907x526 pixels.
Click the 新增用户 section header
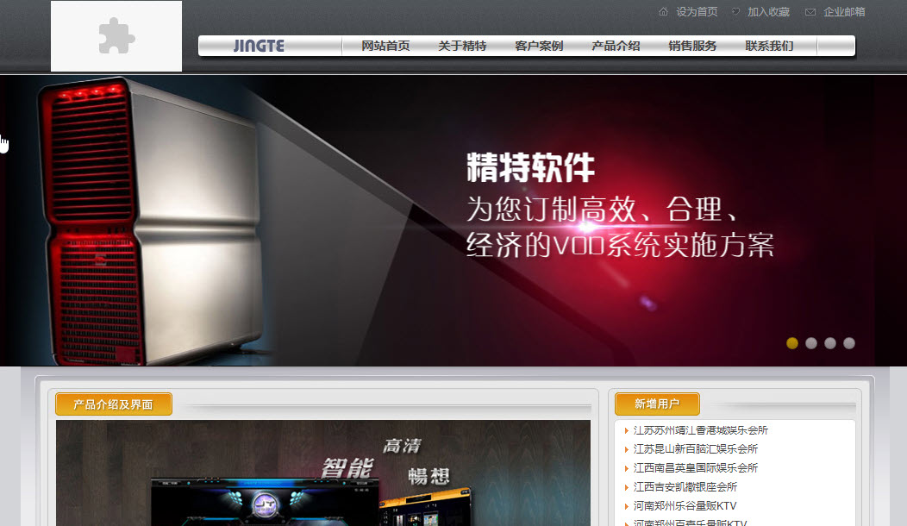coord(657,404)
